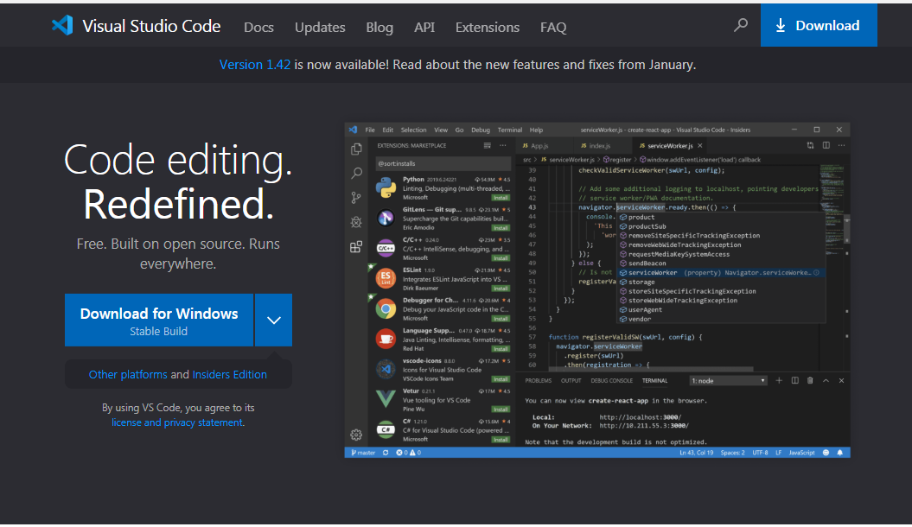Close the serviceWorker.js tab
The width and height of the screenshot is (912, 527).
(x=699, y=146)
